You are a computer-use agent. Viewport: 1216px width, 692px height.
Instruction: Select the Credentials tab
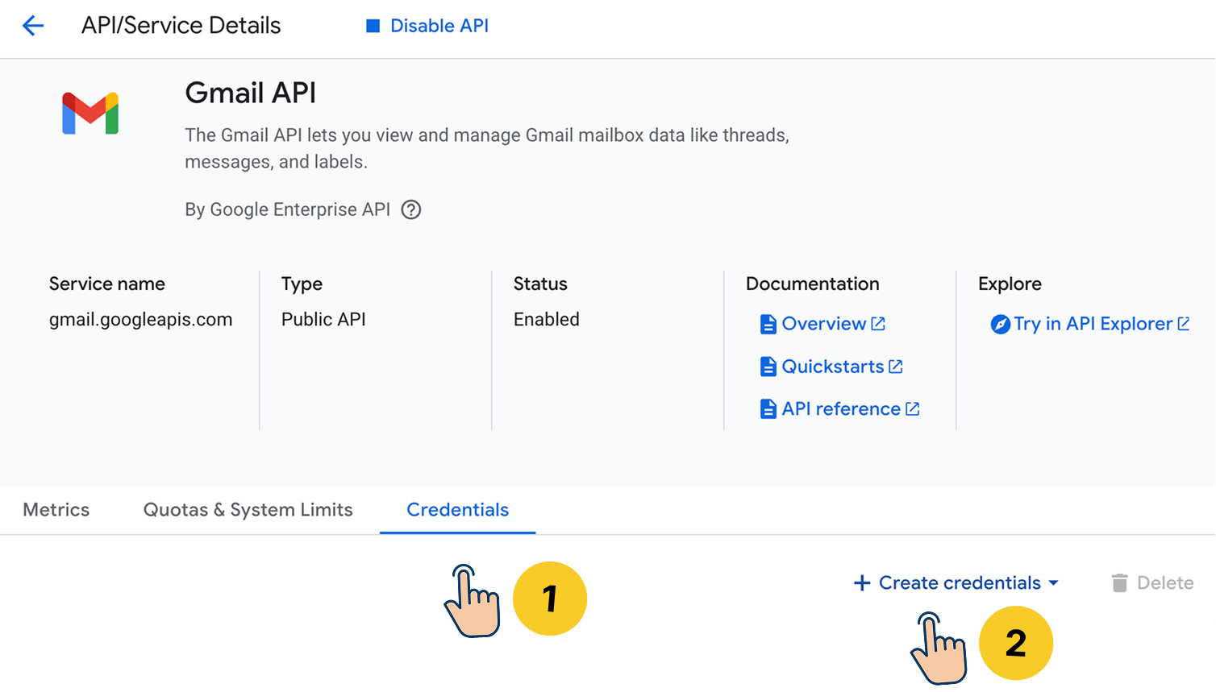(457, 510)
